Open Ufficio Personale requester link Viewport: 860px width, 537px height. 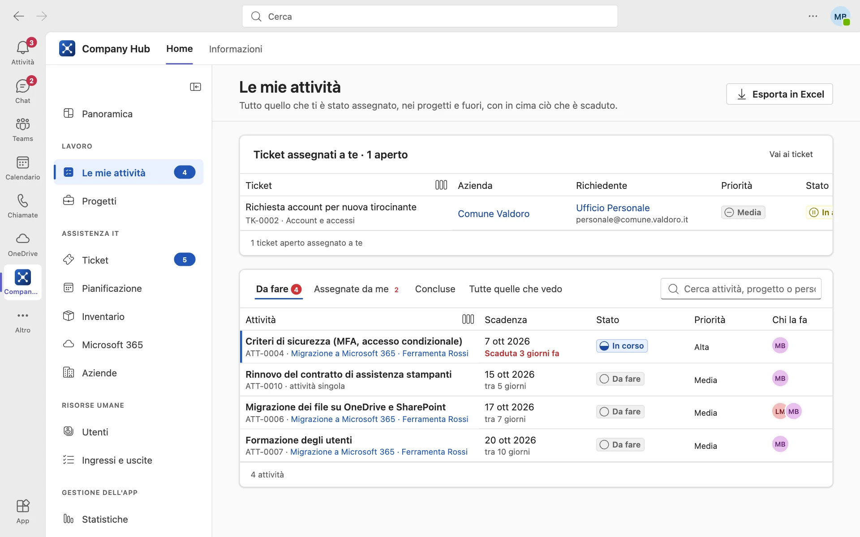613,208
